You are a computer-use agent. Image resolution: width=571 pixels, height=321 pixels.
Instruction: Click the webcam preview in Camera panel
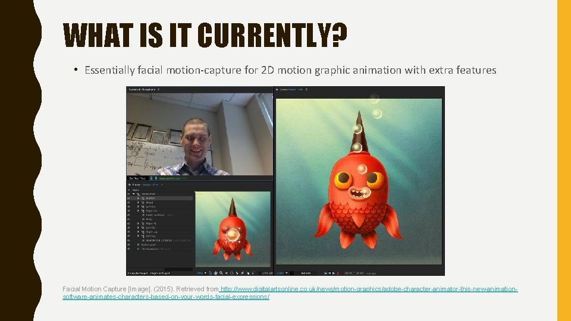[200, 134]
